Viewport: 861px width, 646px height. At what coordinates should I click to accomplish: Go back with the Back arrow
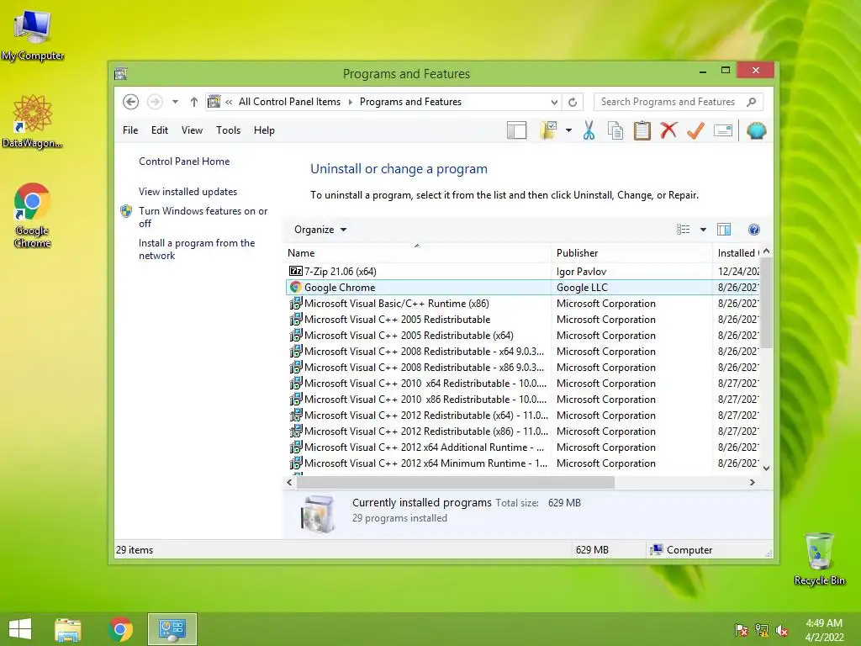tap(130, 102)
